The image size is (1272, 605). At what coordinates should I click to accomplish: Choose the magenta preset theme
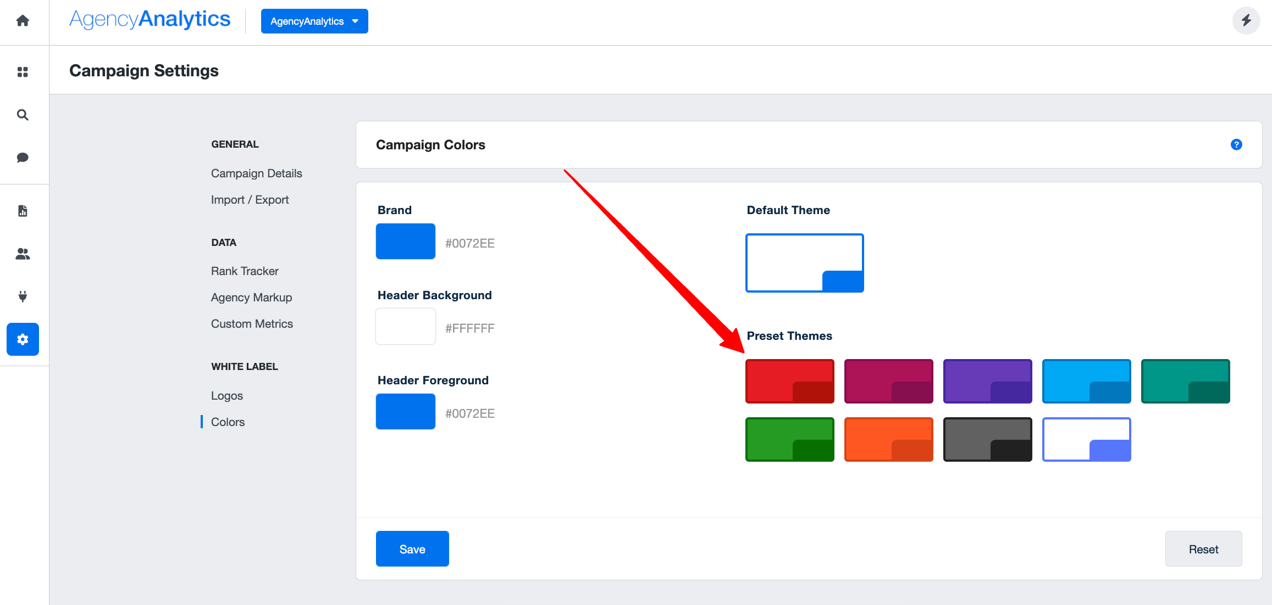point(889,382)
